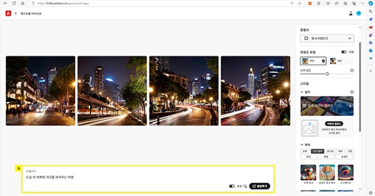Click the panel scroll-up arrow
375x196 pixels.
(x=360, y=27)
